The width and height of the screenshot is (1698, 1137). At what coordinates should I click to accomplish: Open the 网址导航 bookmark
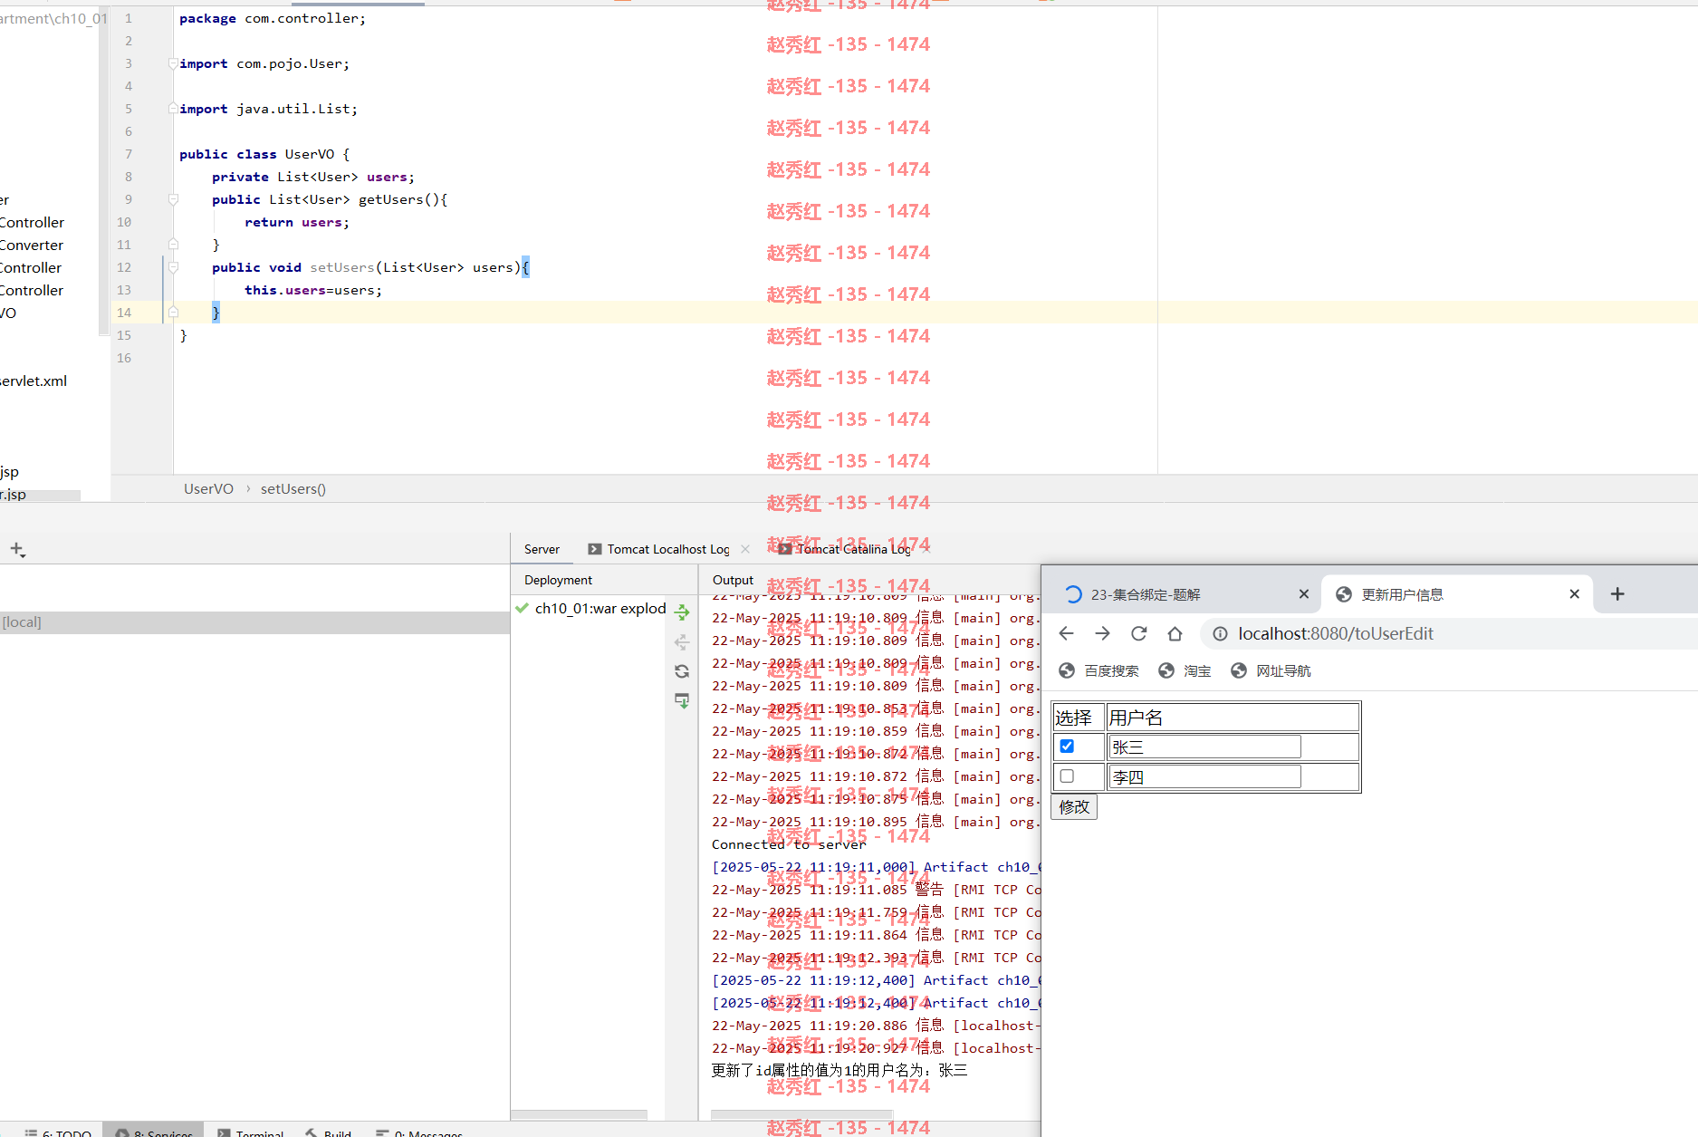1271,670
